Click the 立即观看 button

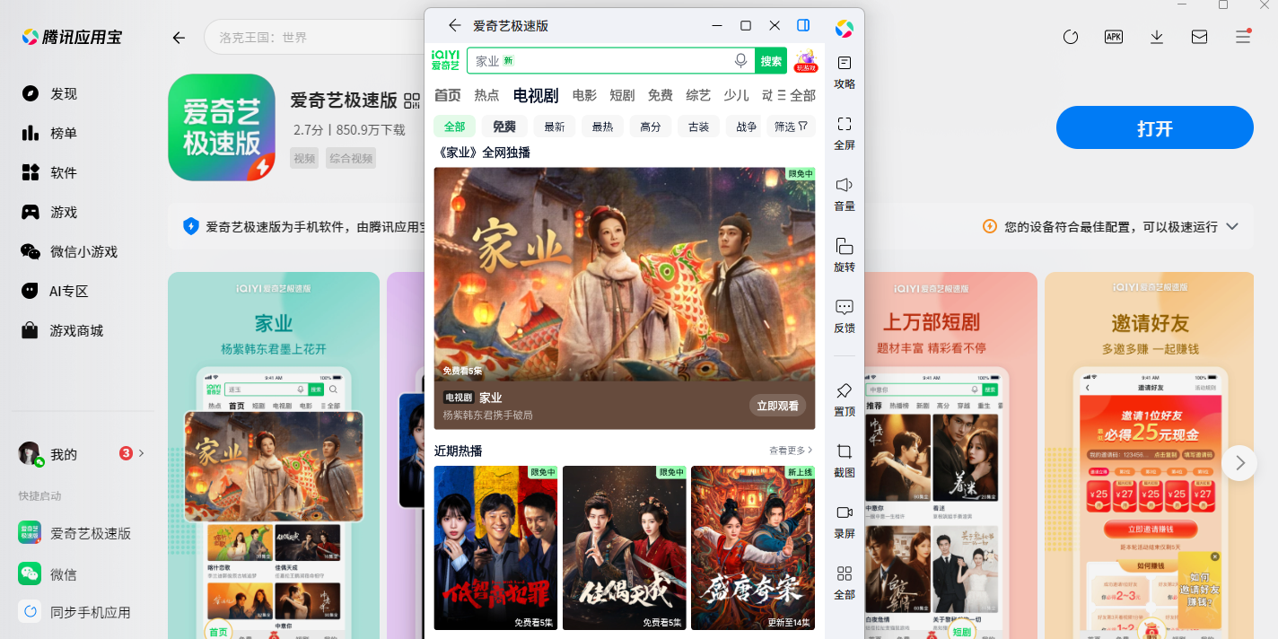click(777, 406)
